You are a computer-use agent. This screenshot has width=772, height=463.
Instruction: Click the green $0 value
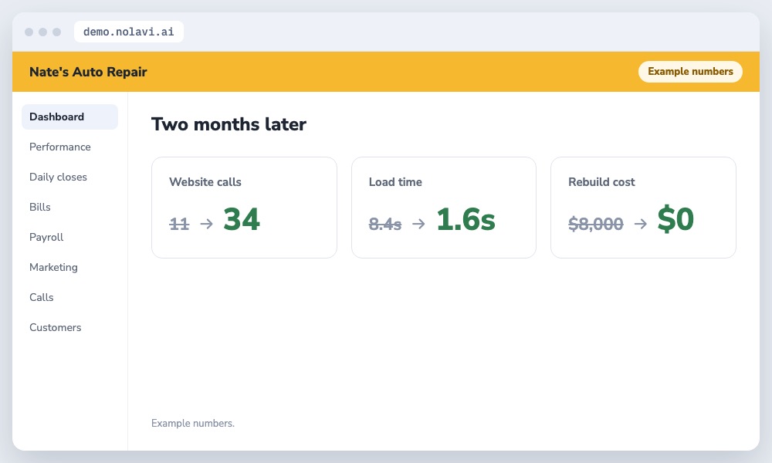click(675, 219)
